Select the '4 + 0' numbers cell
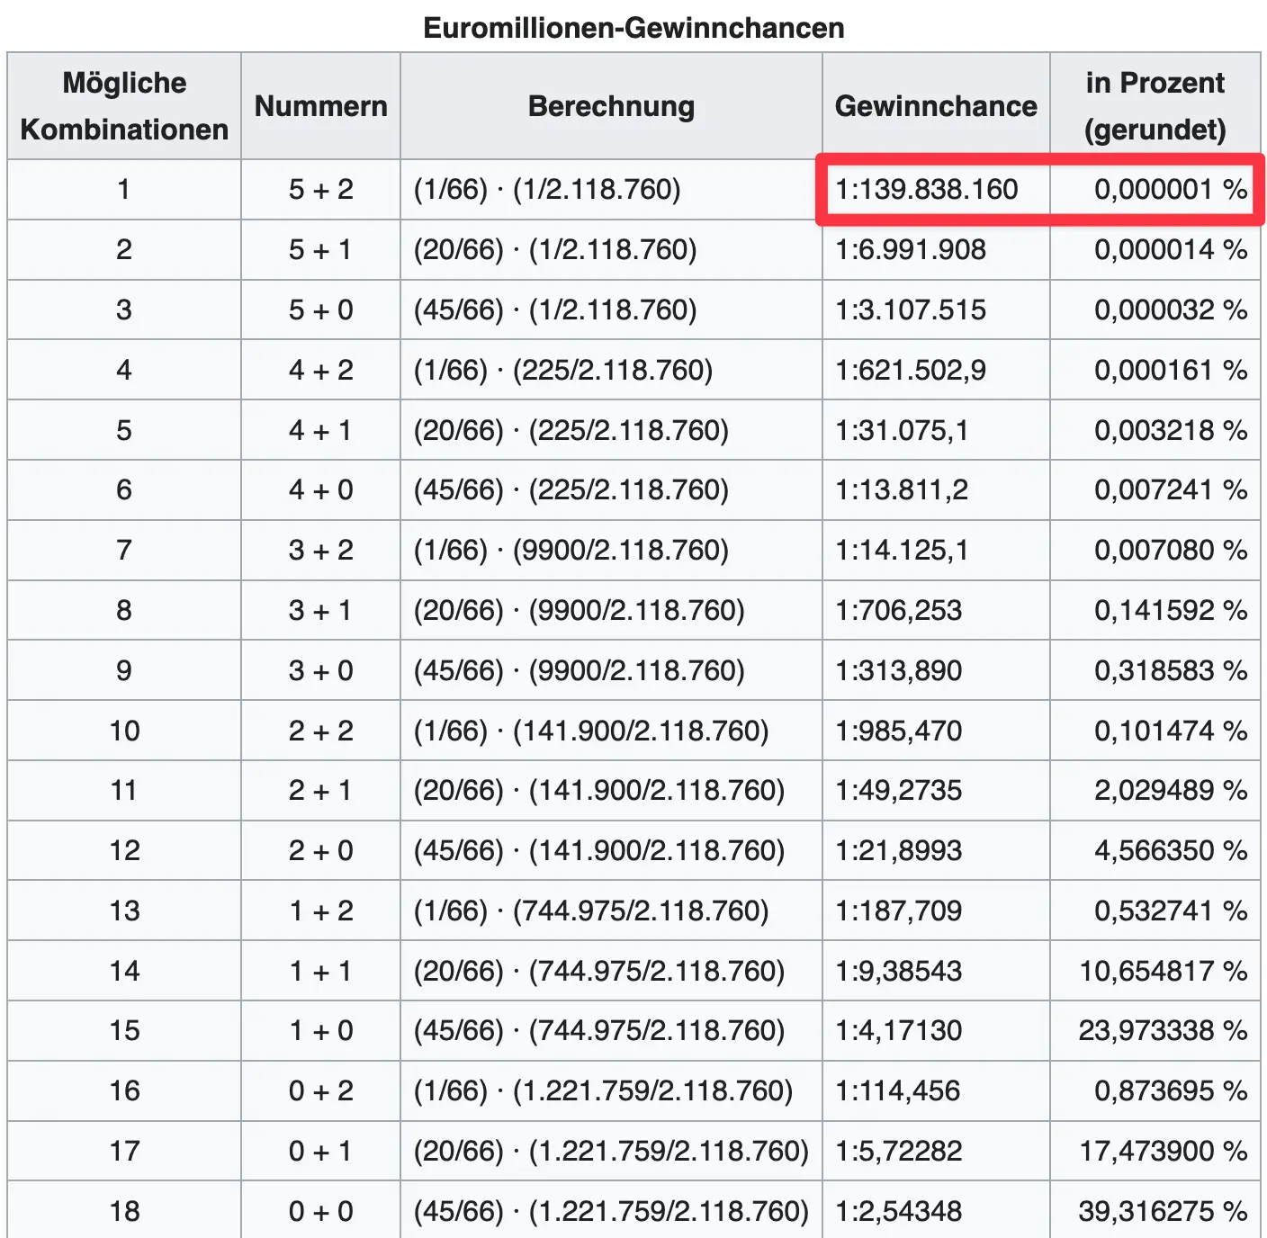This screenshot has height=1238, width=1267. pos(321,490)
